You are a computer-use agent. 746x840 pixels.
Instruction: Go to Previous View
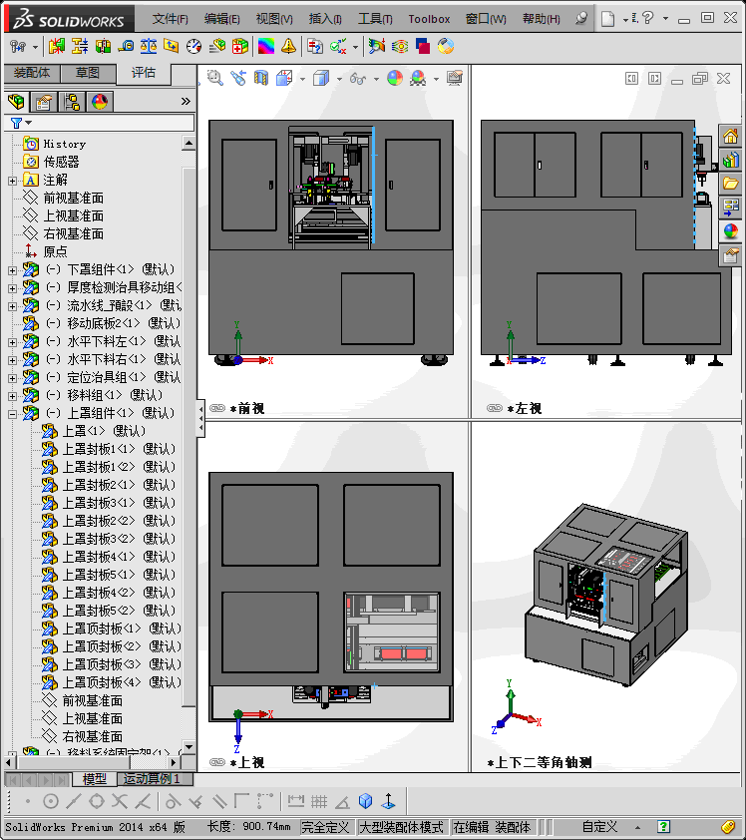click(238, 79)
